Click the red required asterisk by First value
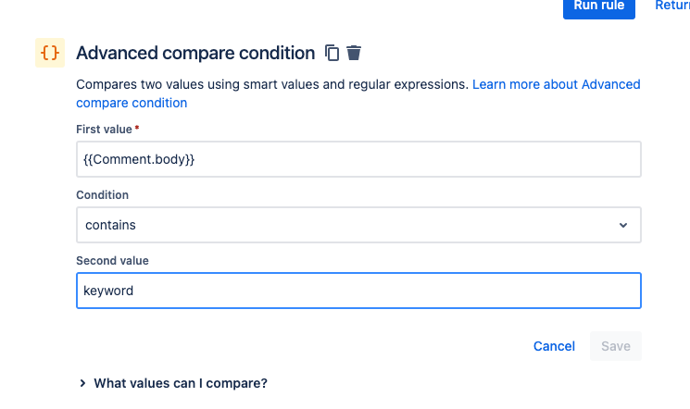Image resolution: width=690 pixels, height=409 pixels. [137, 128]
